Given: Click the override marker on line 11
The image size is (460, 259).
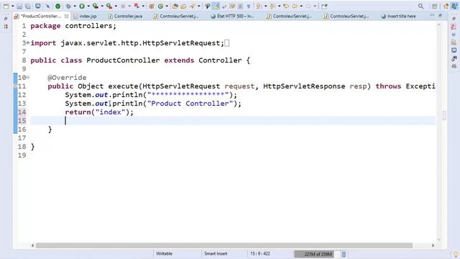Looking at the screenshot, I should point(16,86).
